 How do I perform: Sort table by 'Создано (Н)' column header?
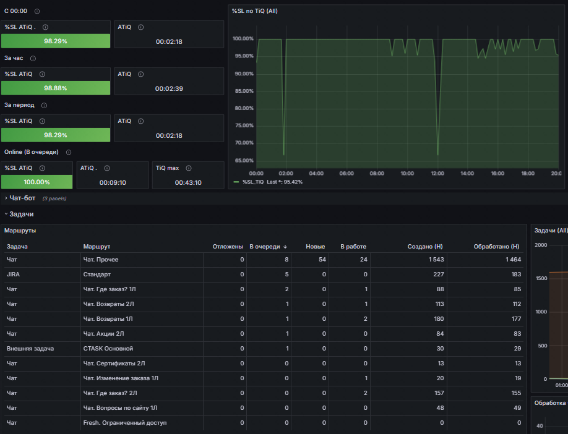(x=425, y=247)
